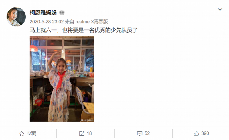Click the thumbs-up like icon
The image size is (229, 140).
click(x=196, y=133)
